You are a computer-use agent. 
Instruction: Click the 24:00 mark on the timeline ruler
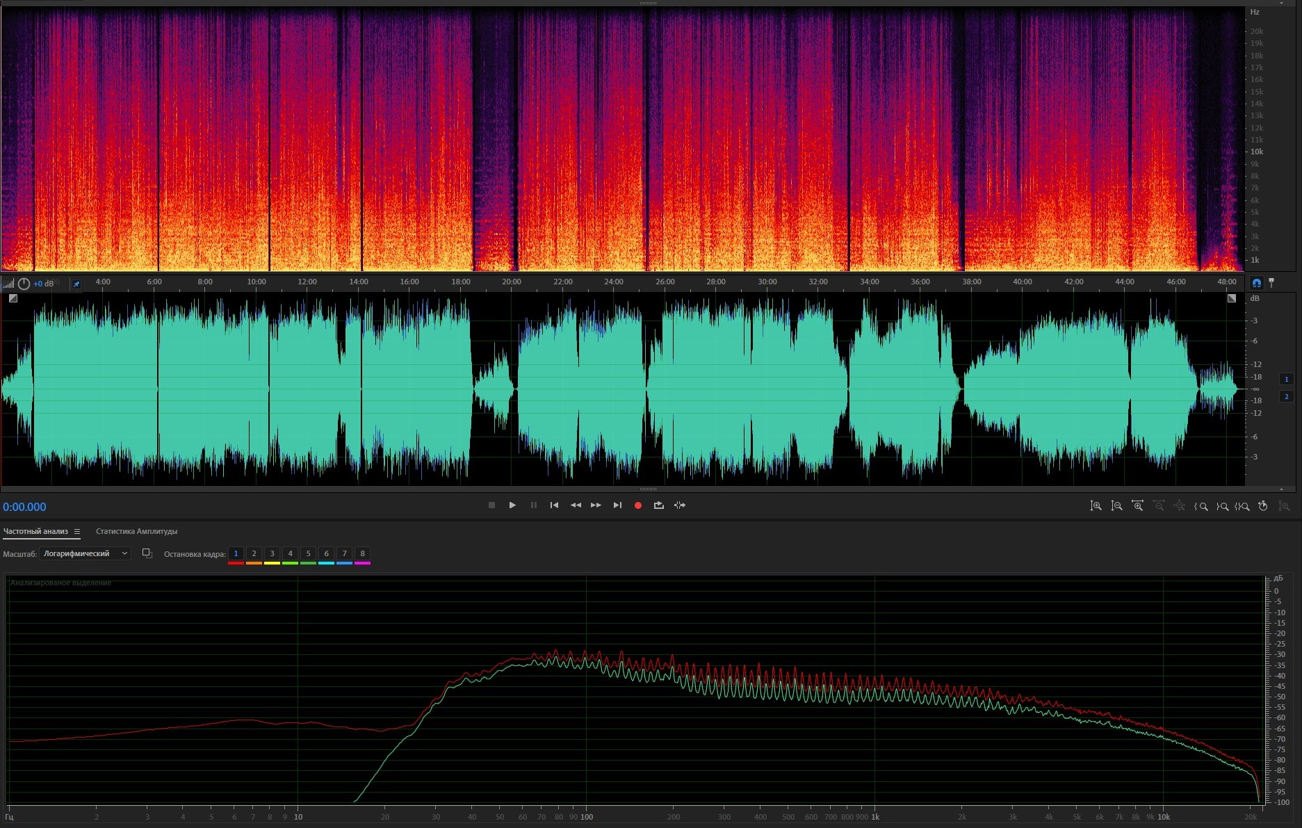point(614,282)
